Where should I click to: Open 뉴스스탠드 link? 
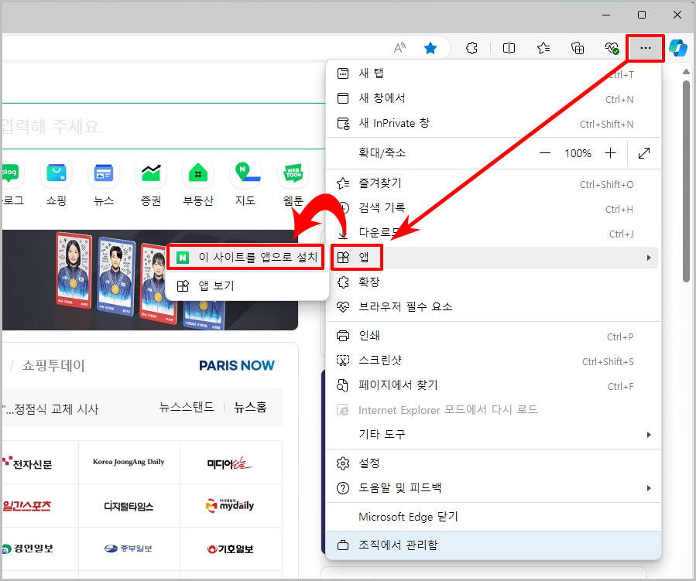[187, 407]
